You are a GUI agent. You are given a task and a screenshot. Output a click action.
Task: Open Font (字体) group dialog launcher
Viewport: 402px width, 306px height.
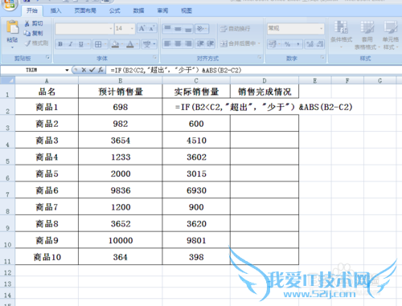pos(154,58)
